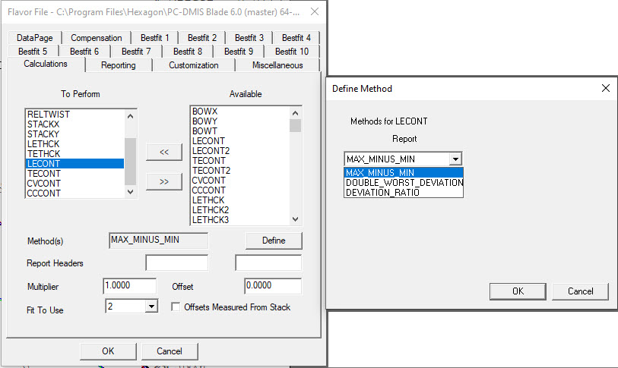The image size is (618, 368).
Task: Open the Report method combo box arrow
Action: [x=455, y=159]
